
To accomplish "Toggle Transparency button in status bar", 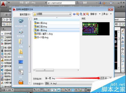I will 73,90.
